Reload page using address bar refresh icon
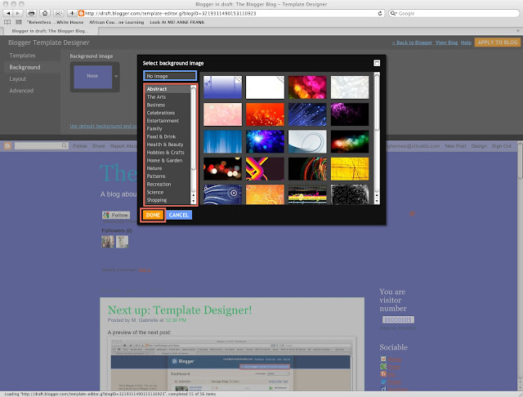This screenshot has width=523, height=397. [380, 13]
